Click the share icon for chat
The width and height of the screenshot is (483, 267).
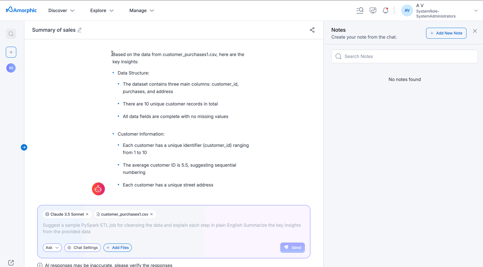(312, 30)
